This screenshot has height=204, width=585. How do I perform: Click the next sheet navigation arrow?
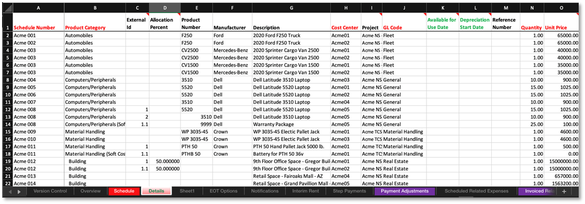point(19,191)
